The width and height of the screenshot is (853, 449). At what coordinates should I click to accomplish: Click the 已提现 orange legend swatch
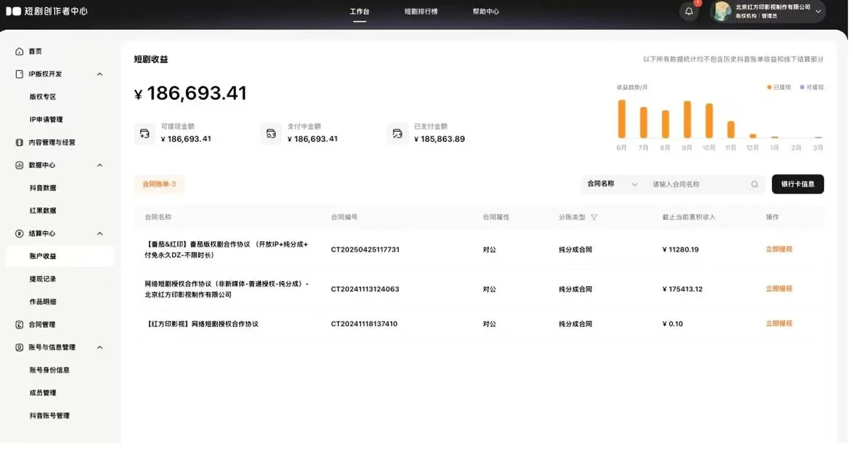[769, 87]
